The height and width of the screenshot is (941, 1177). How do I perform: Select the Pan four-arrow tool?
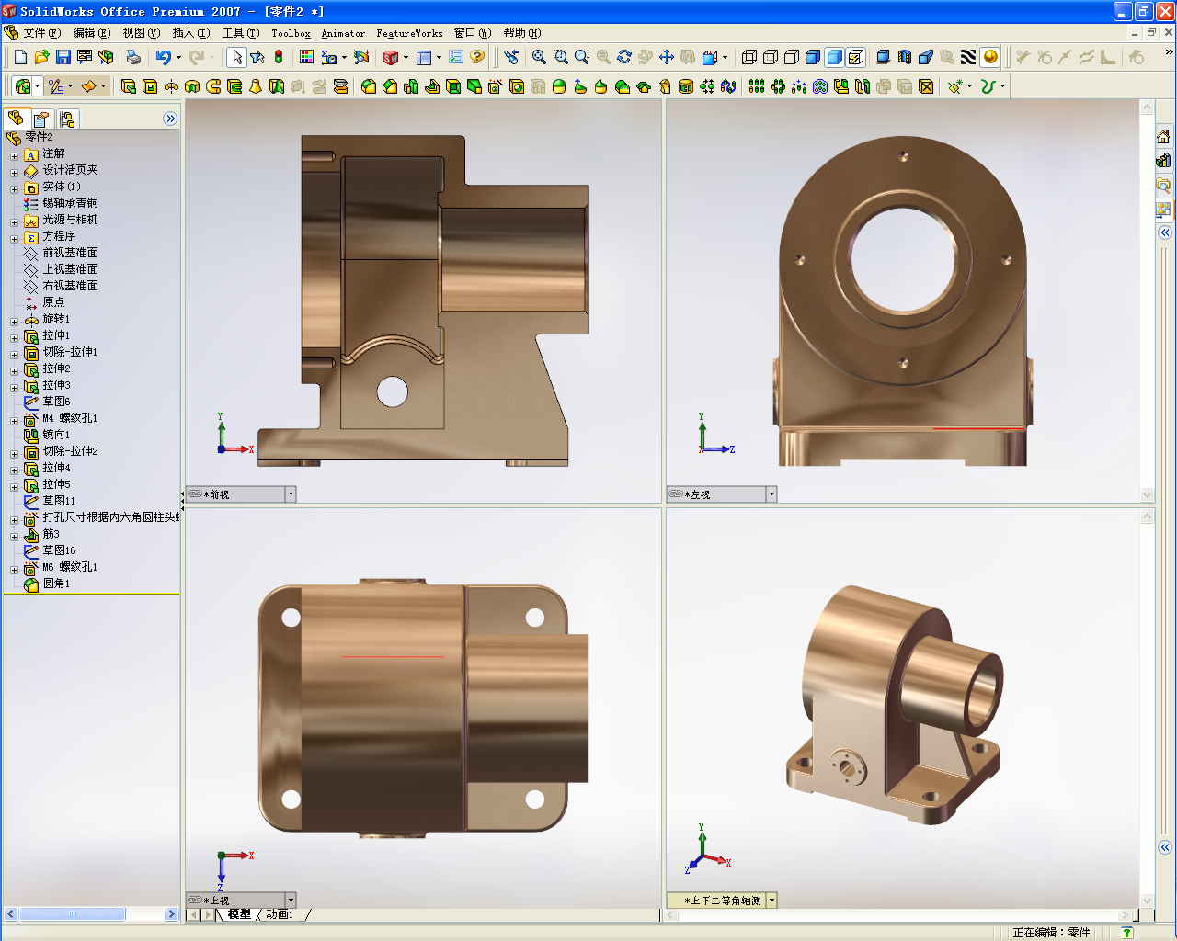pyautogui.click(x=667, y=57)
